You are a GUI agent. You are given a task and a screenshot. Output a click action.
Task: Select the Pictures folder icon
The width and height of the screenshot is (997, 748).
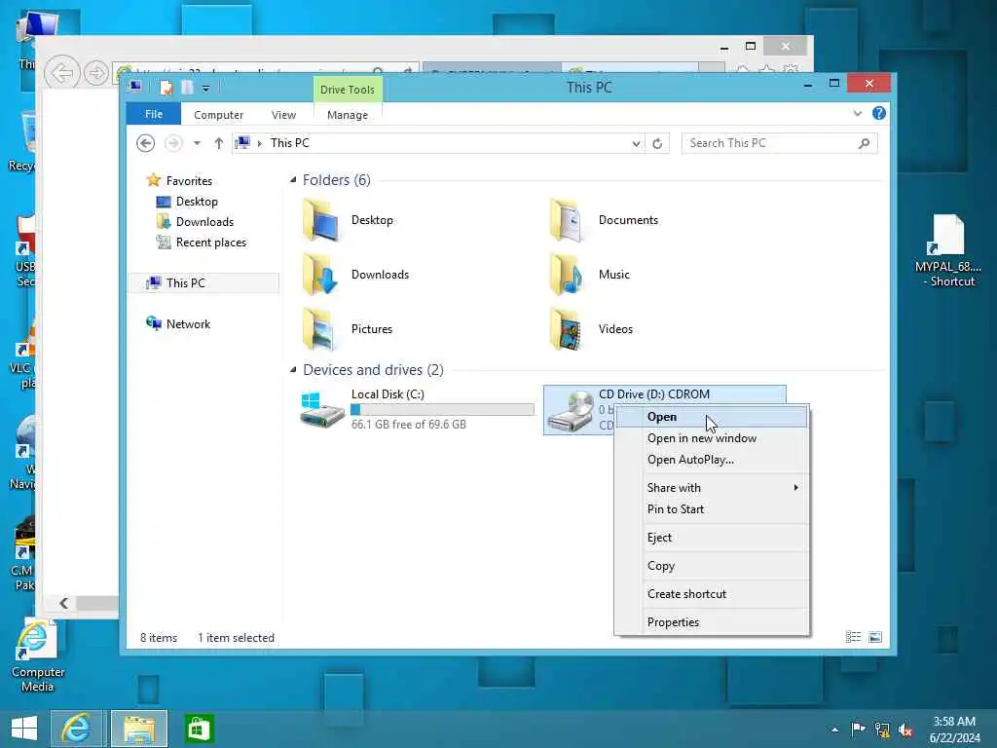coord(319,329)
